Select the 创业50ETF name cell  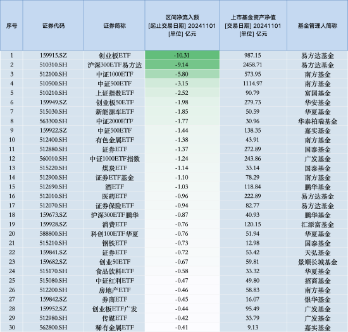click(x=115, y=262)
